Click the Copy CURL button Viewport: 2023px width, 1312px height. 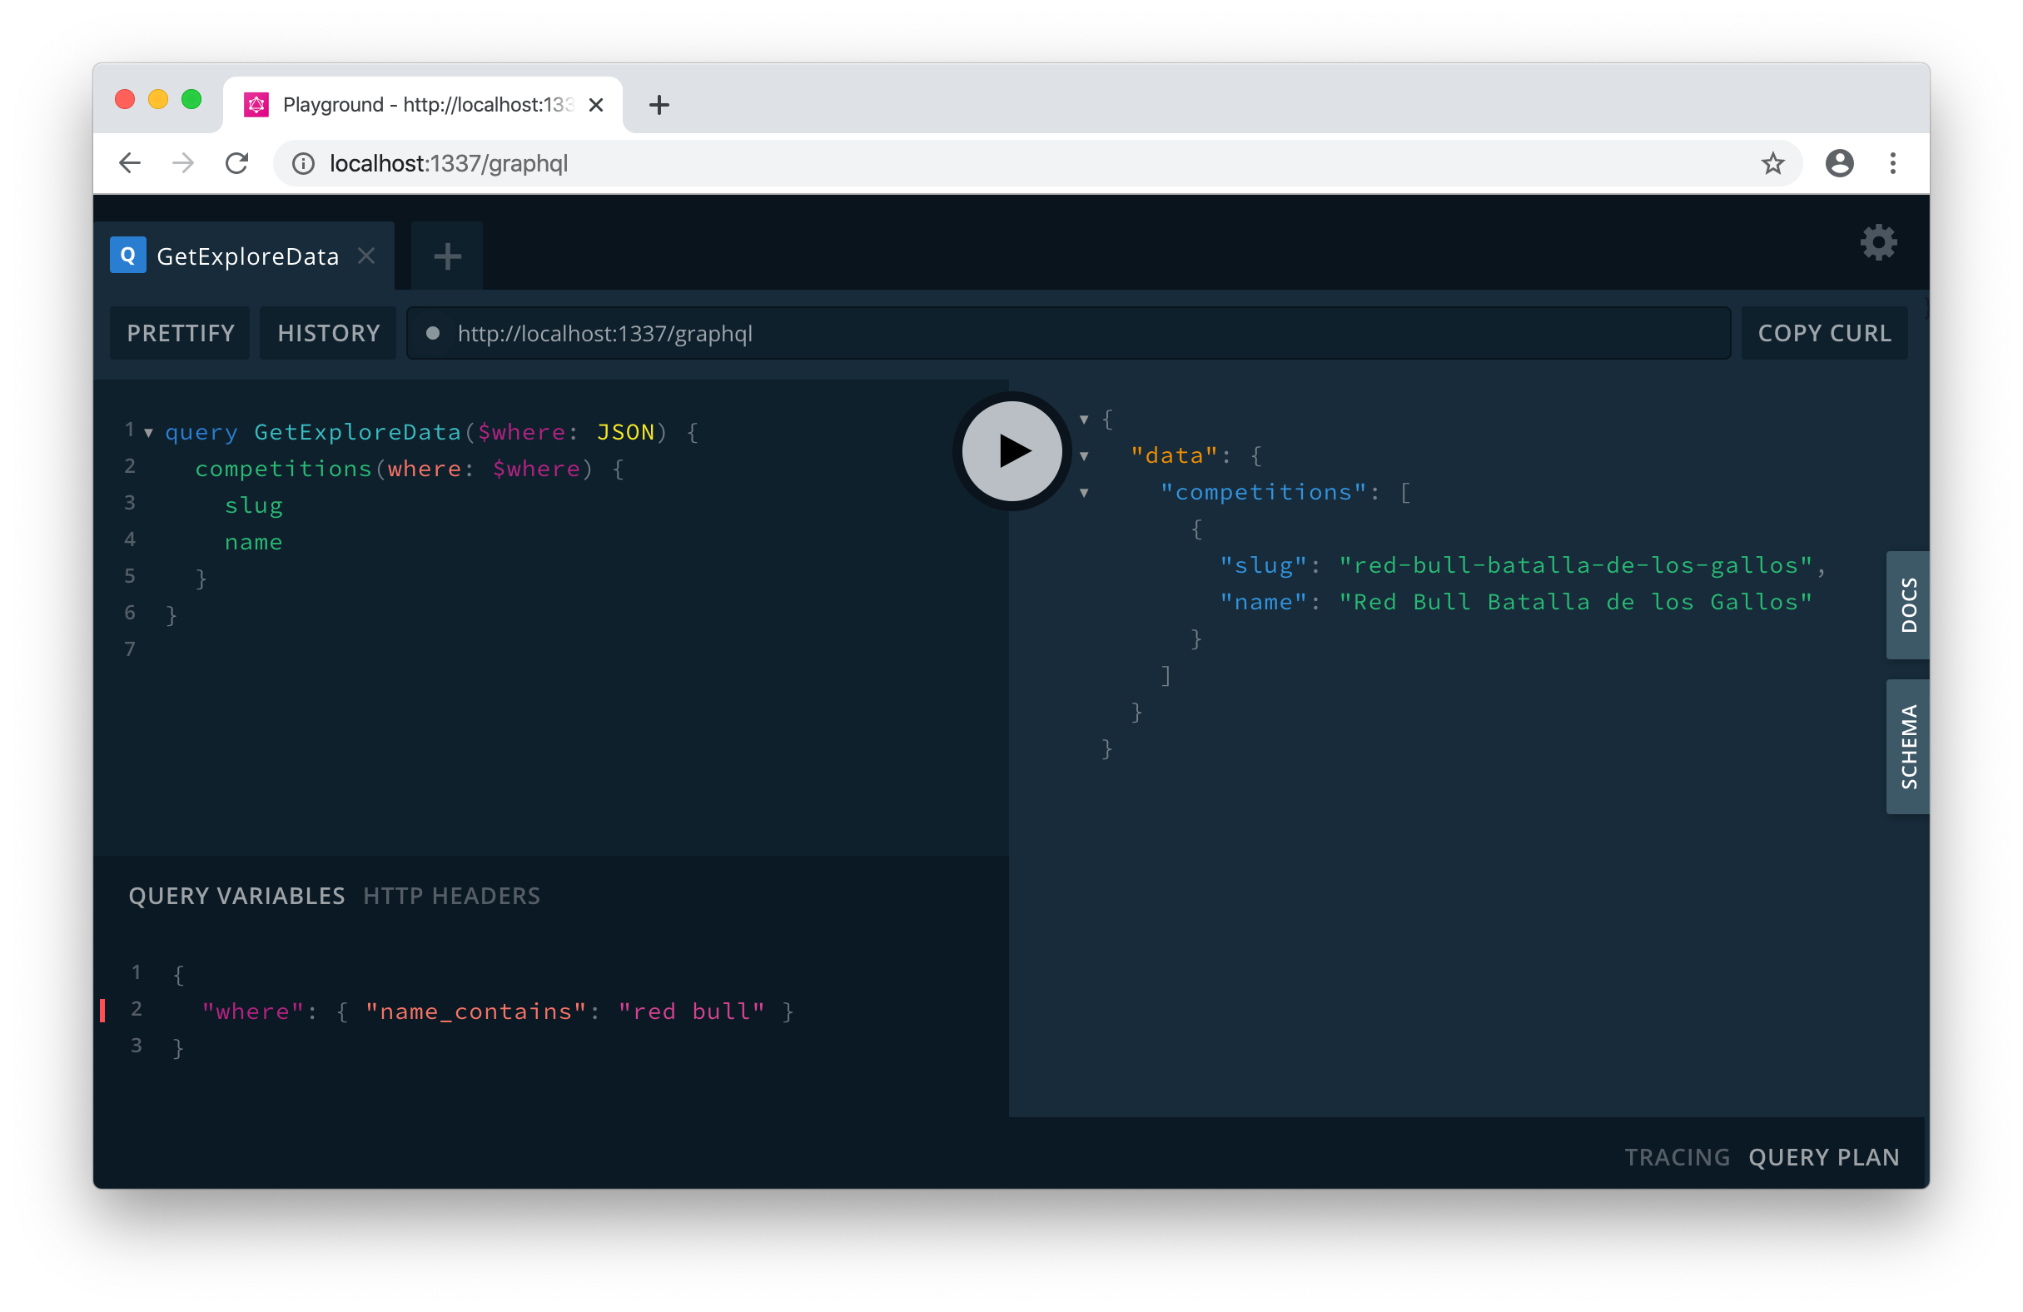point(1824,333)
